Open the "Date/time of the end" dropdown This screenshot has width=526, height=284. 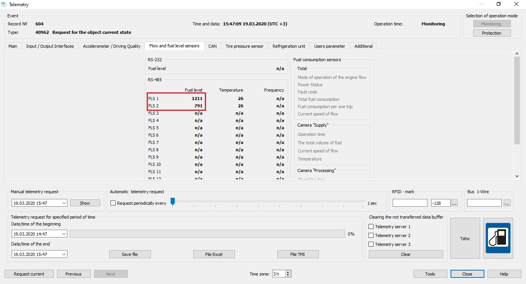[64, 254]
